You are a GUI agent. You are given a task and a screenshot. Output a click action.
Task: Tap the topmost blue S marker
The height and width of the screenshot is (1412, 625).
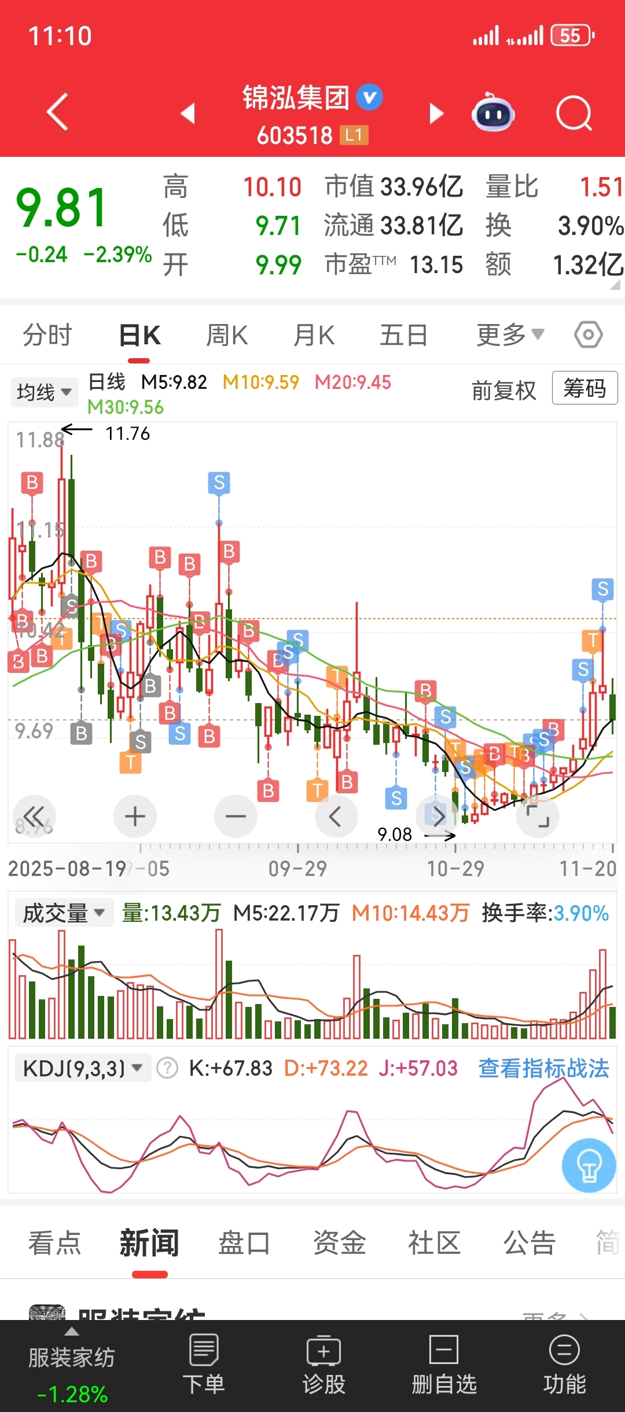pos(219,482)
